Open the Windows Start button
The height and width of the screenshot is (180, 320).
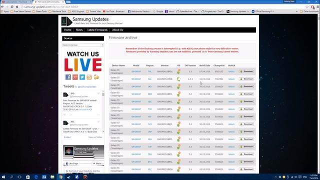3,177
